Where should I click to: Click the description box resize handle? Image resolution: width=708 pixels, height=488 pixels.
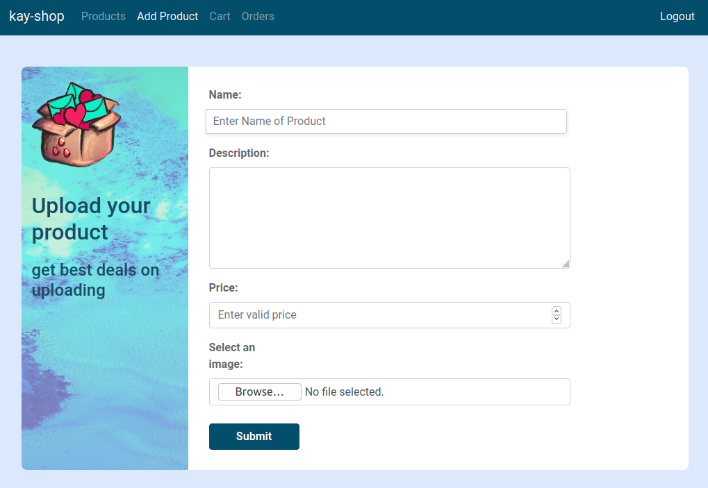566,264
